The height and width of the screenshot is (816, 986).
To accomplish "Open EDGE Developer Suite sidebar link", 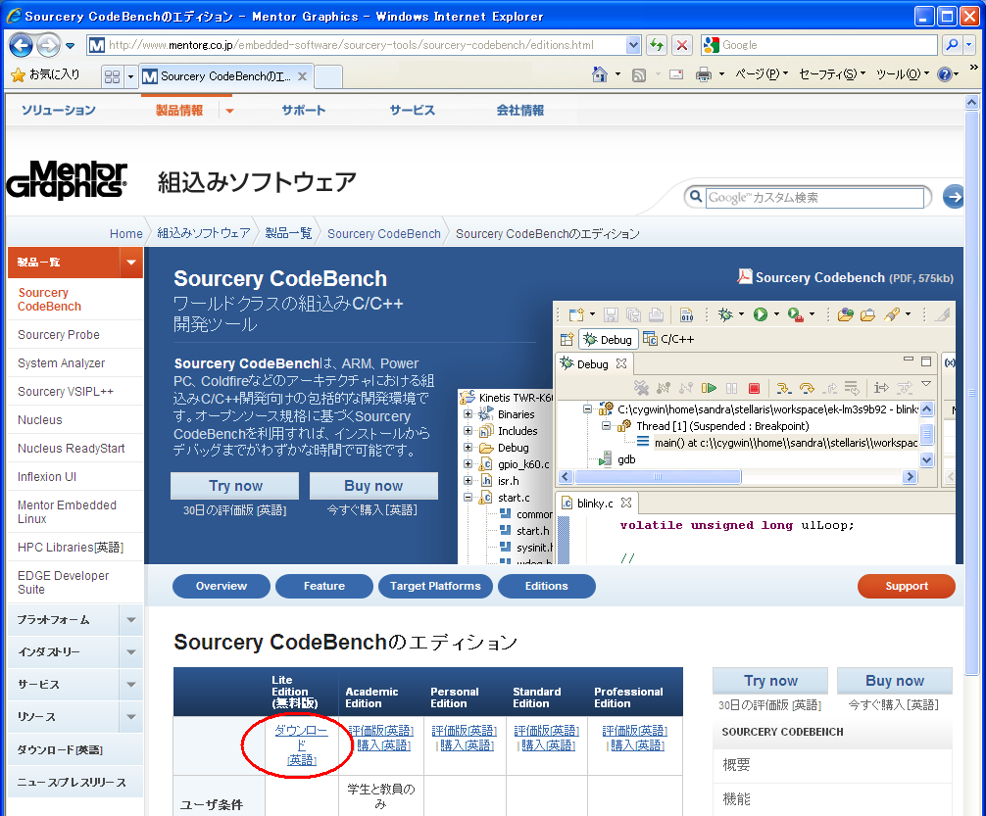I will [63, 582].
